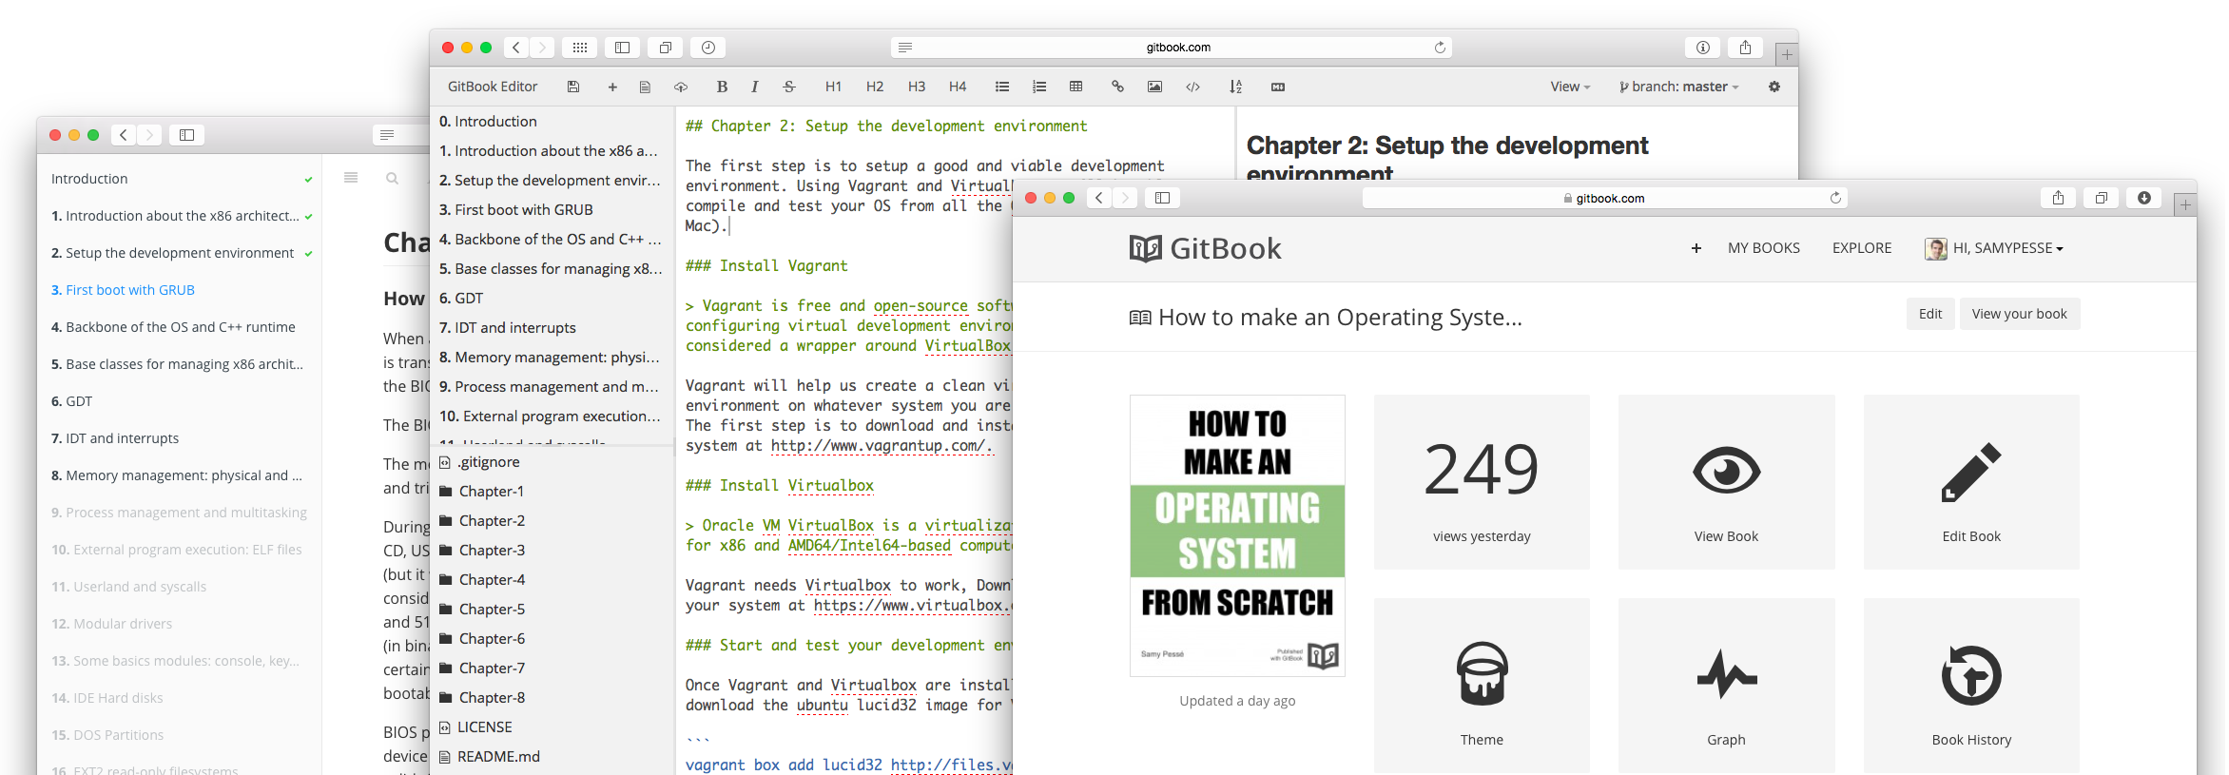Insert table using editor toolbar icon
The height and width of the screenshot is (775, 2229).
1076,87
